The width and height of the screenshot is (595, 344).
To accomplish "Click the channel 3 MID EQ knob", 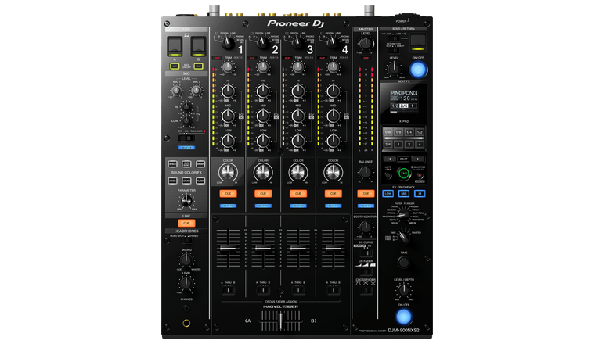I will 297,116.
